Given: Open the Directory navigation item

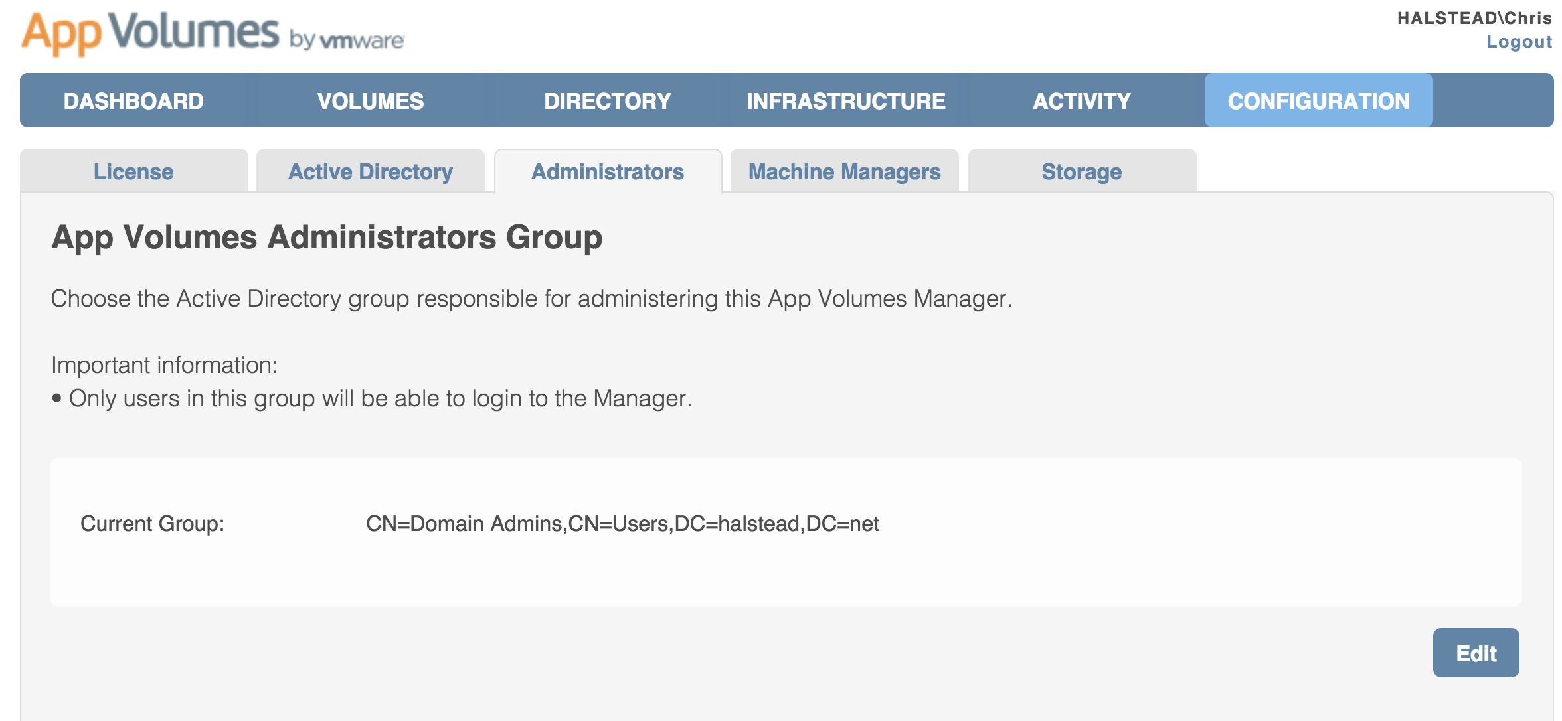Looking at the screenshot, I should pyautogui.click(x=607, y=101).
